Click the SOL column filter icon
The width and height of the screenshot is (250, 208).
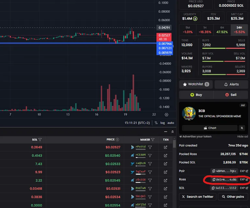tap(40, 140)
